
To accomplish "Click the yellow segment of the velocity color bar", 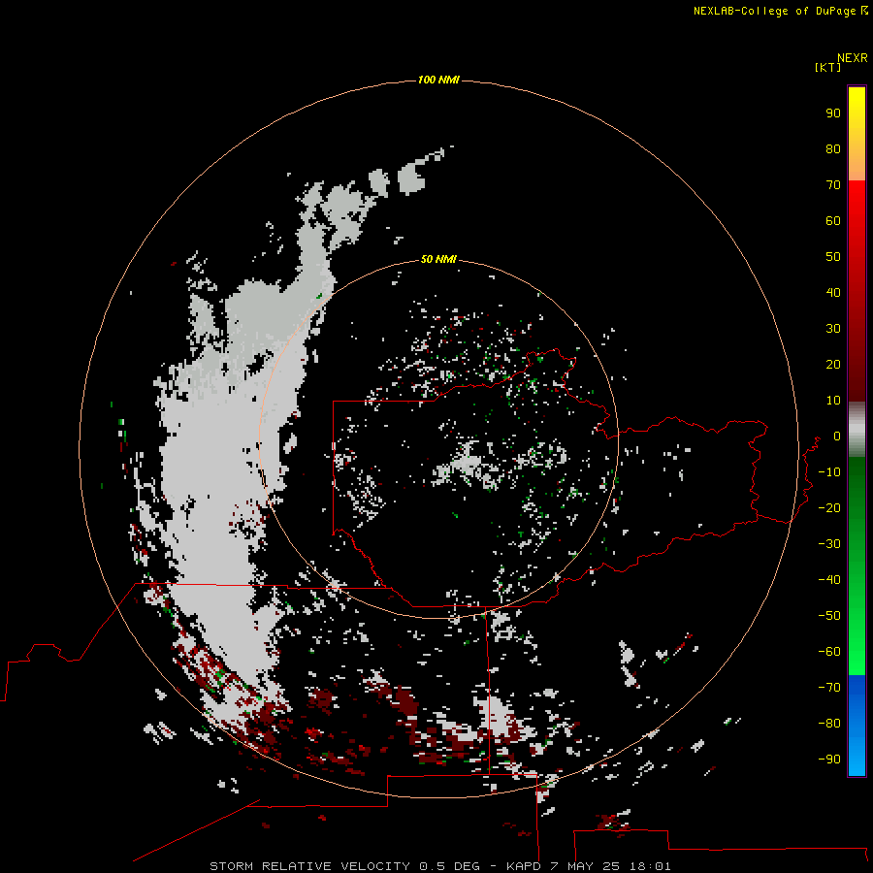I will (x=857, y=134).
